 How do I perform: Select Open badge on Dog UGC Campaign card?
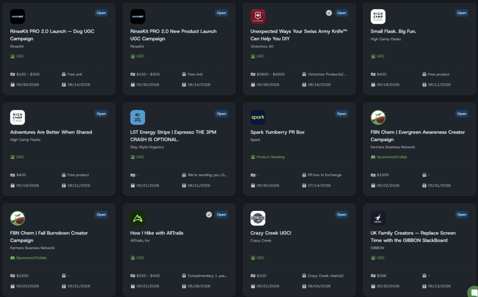click(101, 13)
